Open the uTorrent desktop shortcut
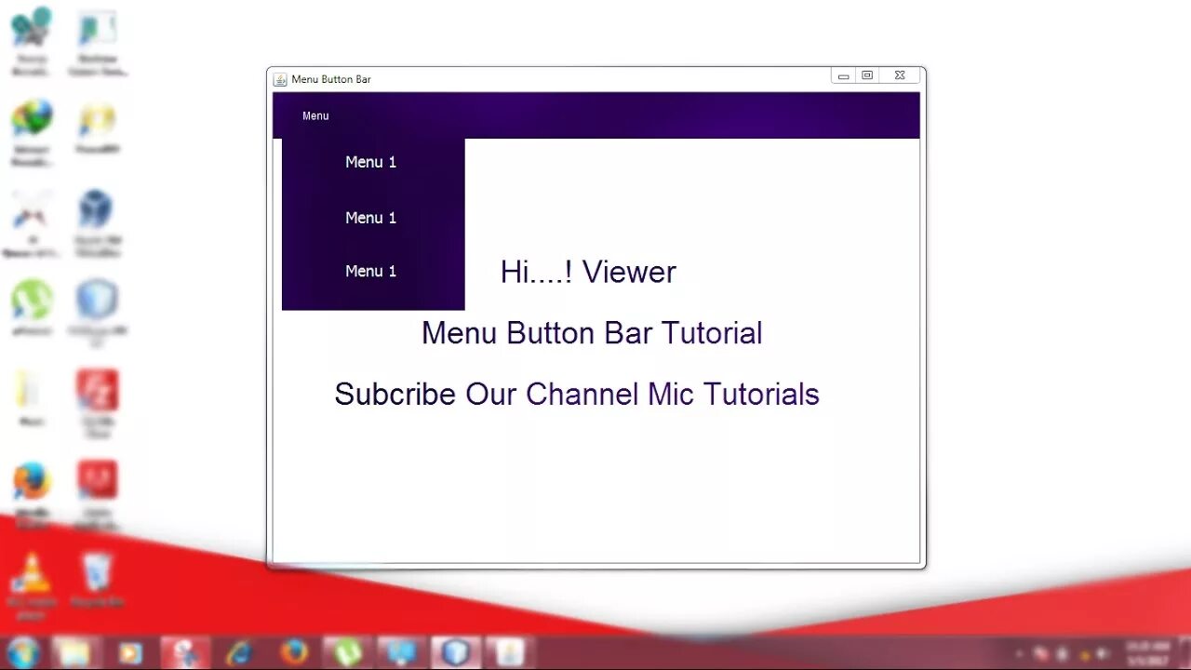1191x670 pixels. [x=32, y=307]
